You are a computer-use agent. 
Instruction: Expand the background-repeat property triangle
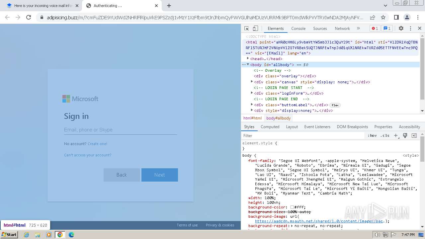(292, 226)
